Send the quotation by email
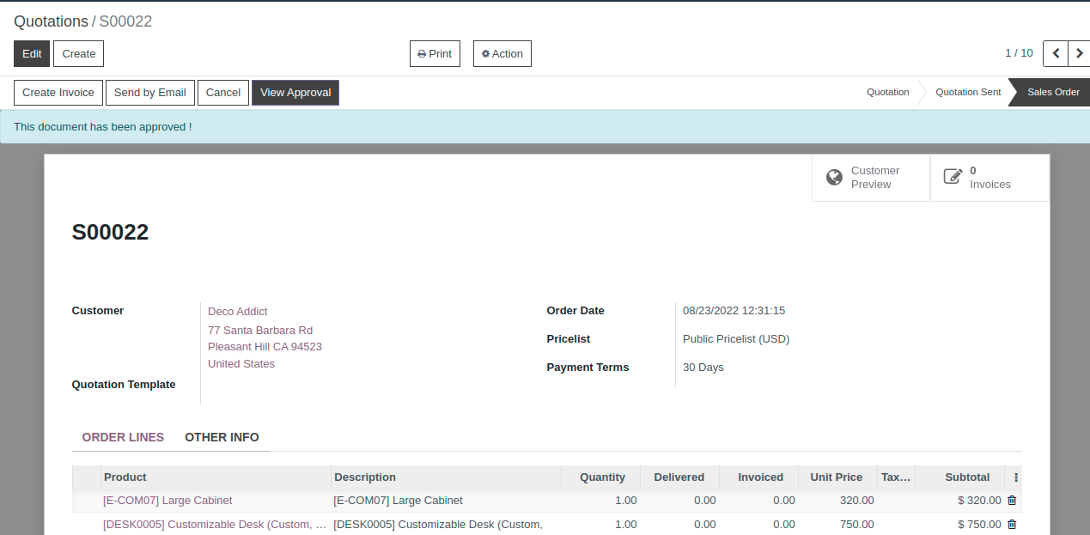Viewport: 1090px width, 535px height. (149, 93)
